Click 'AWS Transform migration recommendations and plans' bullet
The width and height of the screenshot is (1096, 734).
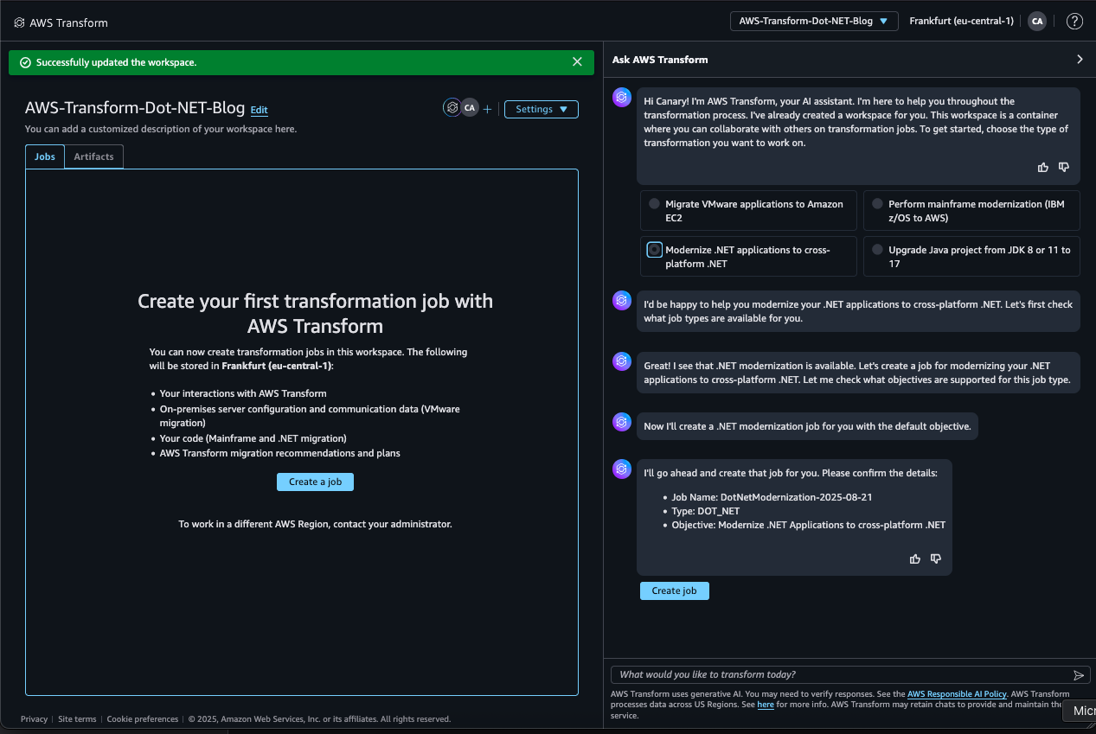279,453
